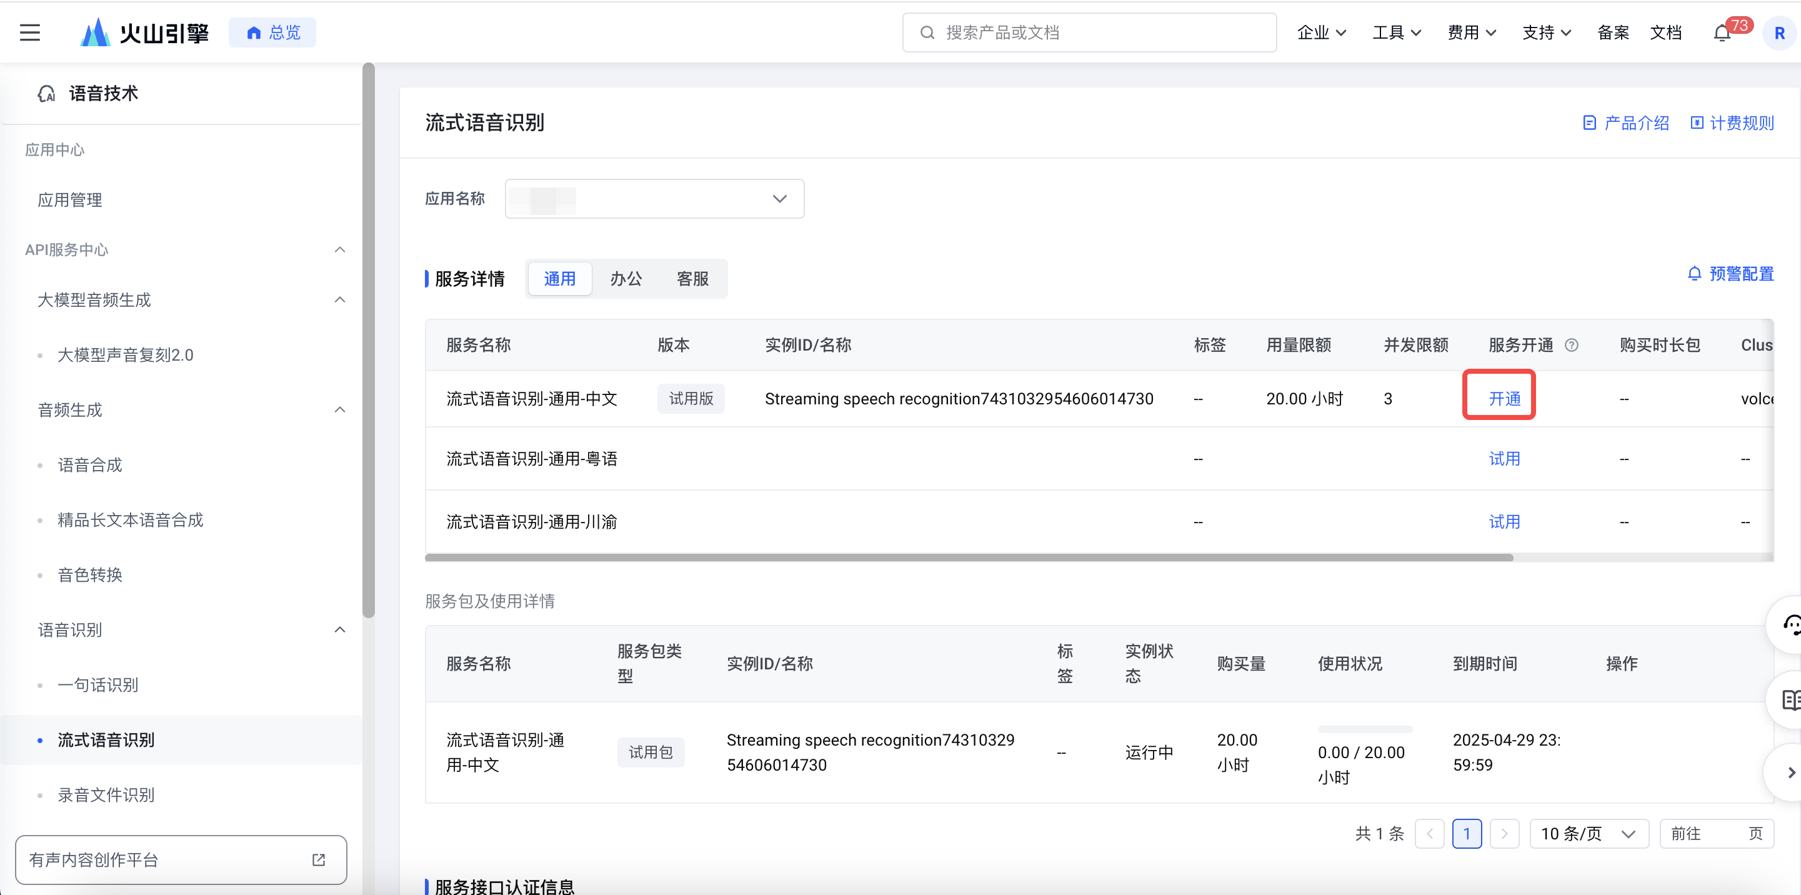
Task: Click the search magnifier icon
Action: (927, 33)
